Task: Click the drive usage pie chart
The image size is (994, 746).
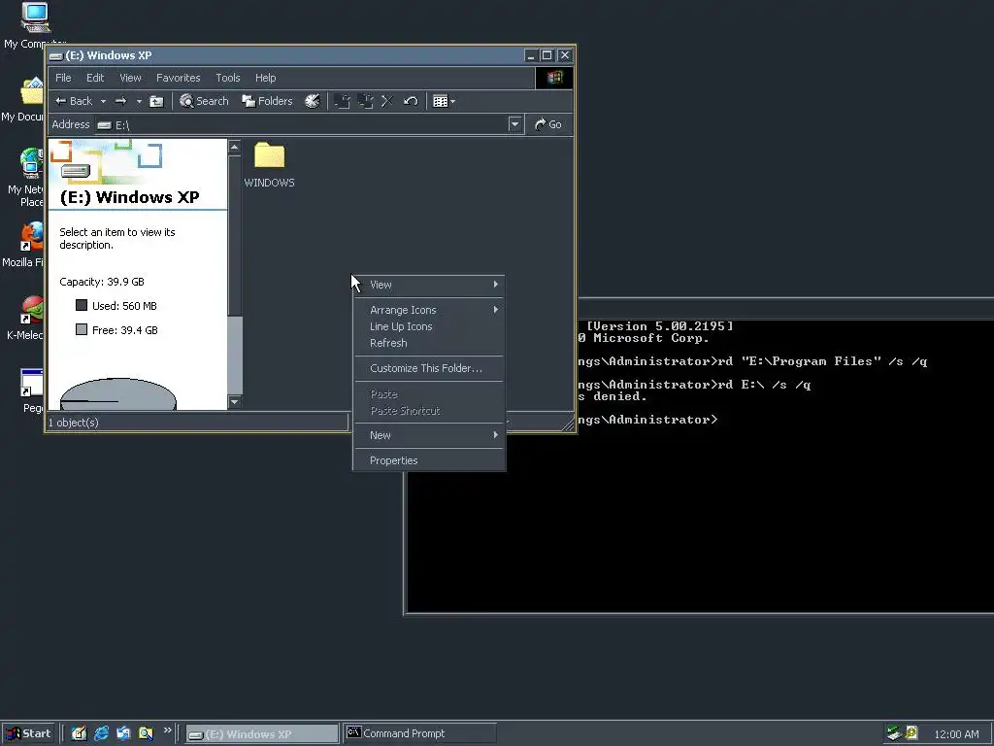Action: pos(117,394)
